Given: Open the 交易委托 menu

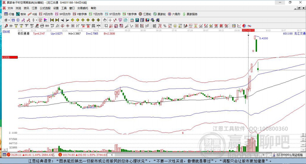Looking at the screenshot, I should pyautogui.click(x=83, y=8).
